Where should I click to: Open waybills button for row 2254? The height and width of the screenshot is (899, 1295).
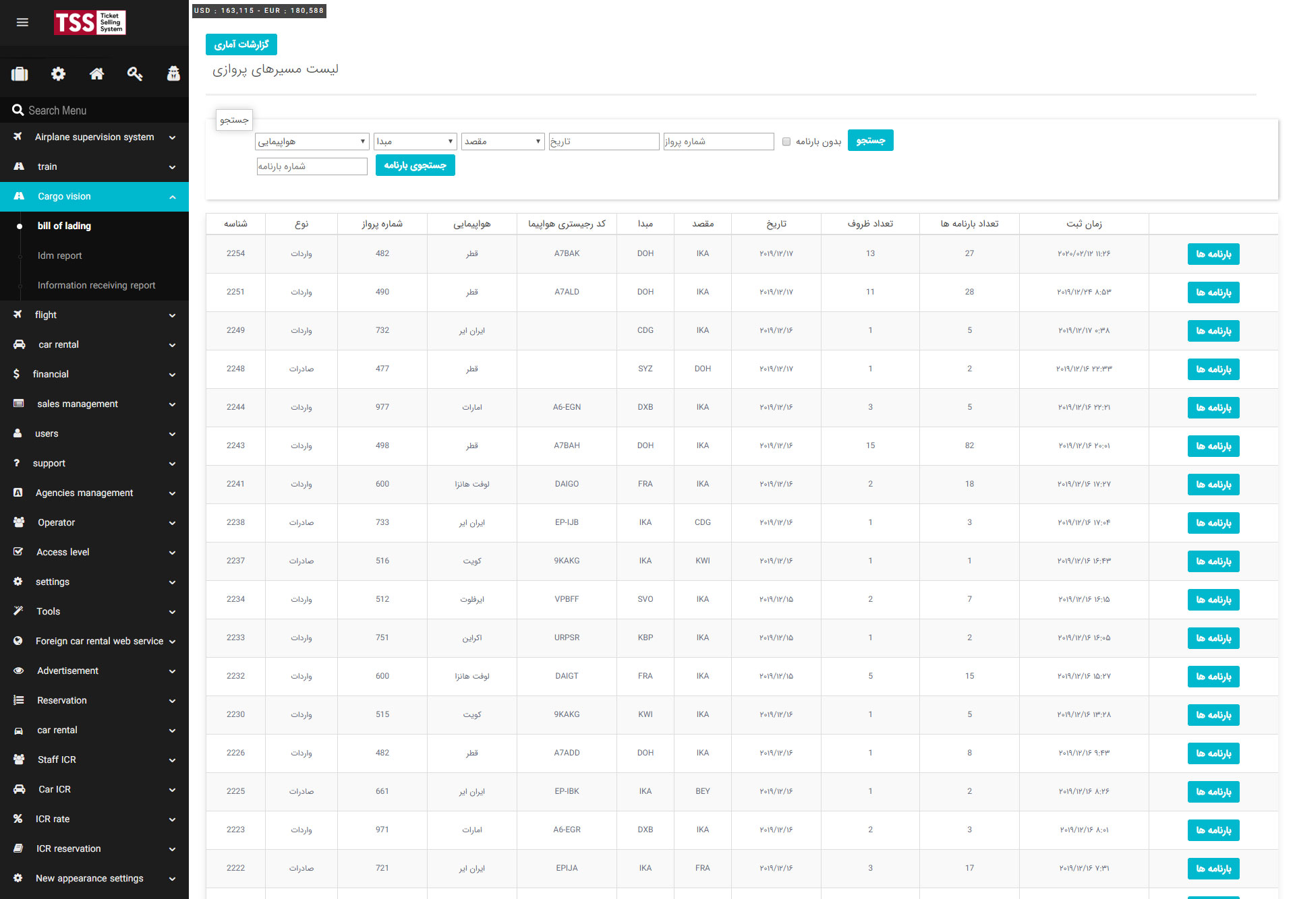(1213, 254)
